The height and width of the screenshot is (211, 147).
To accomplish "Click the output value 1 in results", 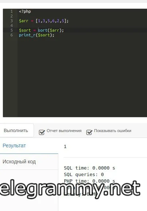I will (65, 146).
